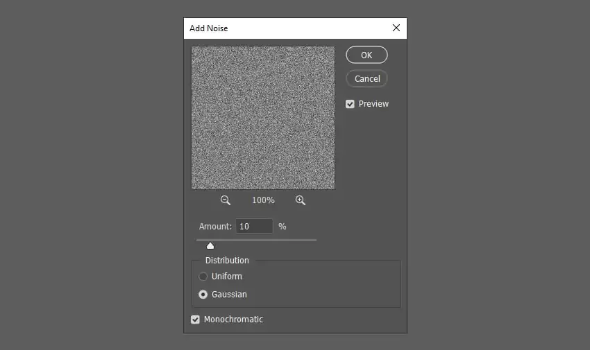Select Uniform distribution
590x350 pixels.
(203, 277)
